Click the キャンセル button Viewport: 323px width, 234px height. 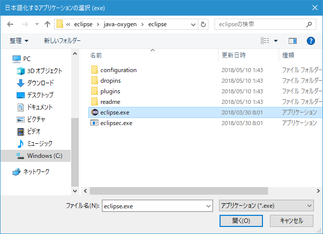click(x=292, y=221)
